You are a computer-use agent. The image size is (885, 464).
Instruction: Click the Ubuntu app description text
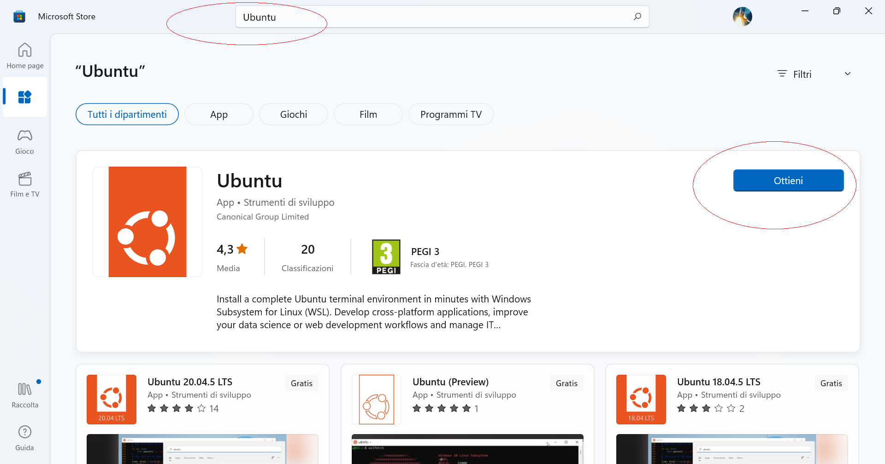click(374, 312)
